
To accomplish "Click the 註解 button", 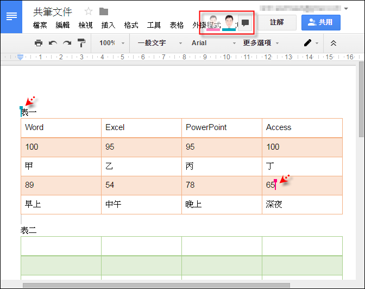I will (277, 22).
